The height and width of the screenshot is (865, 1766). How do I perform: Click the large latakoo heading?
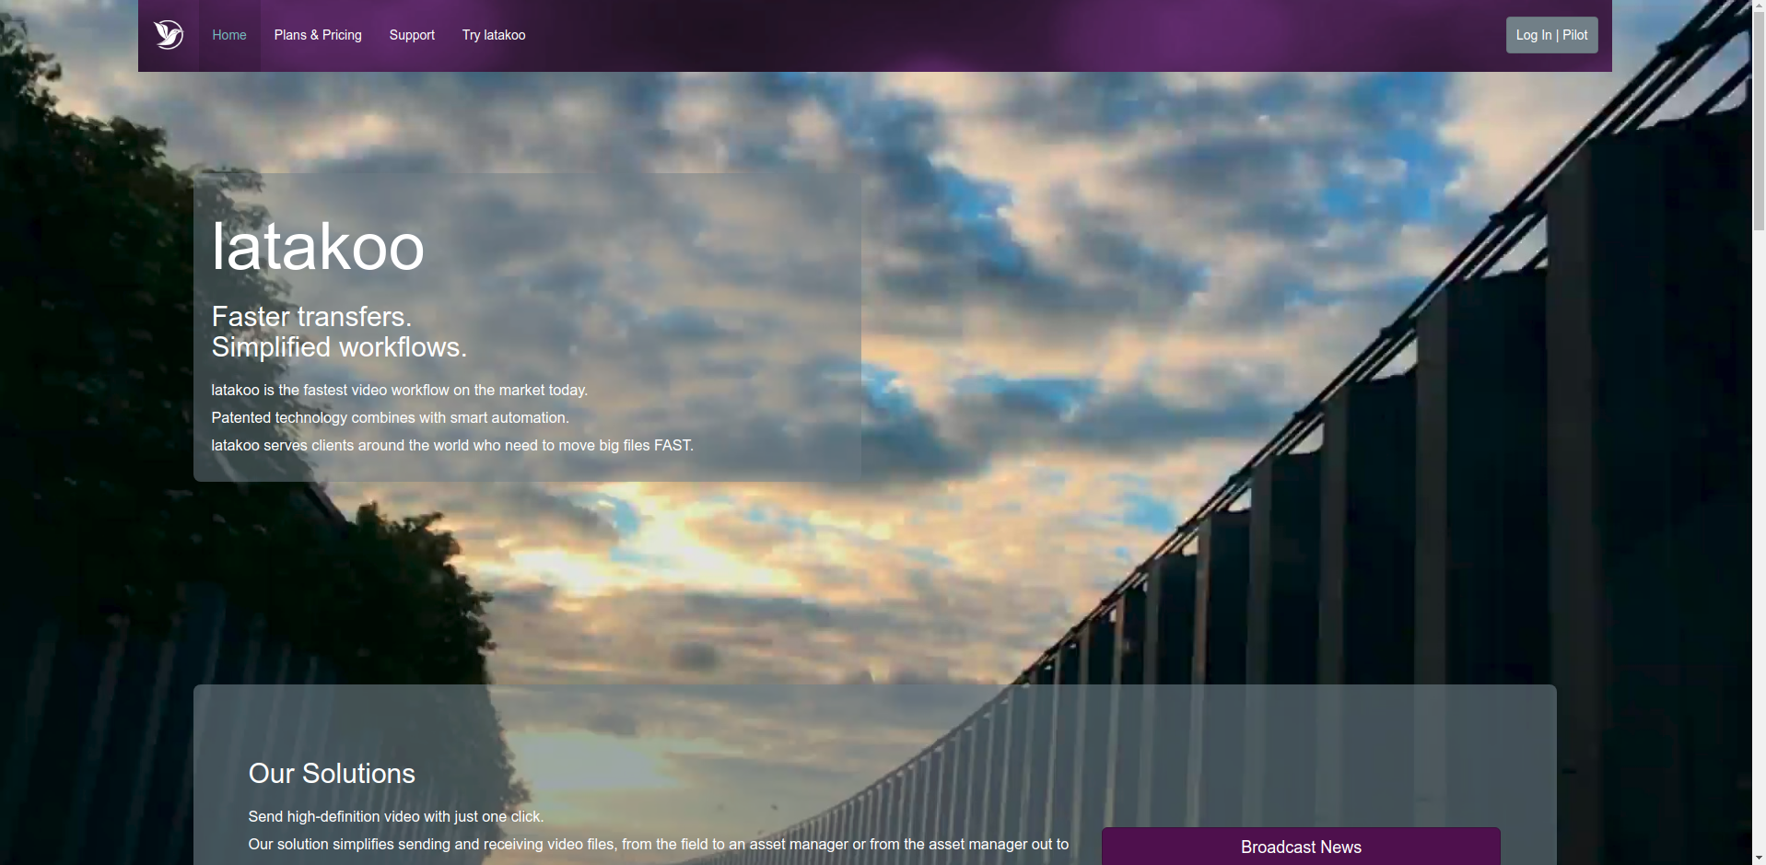[318, 246]
